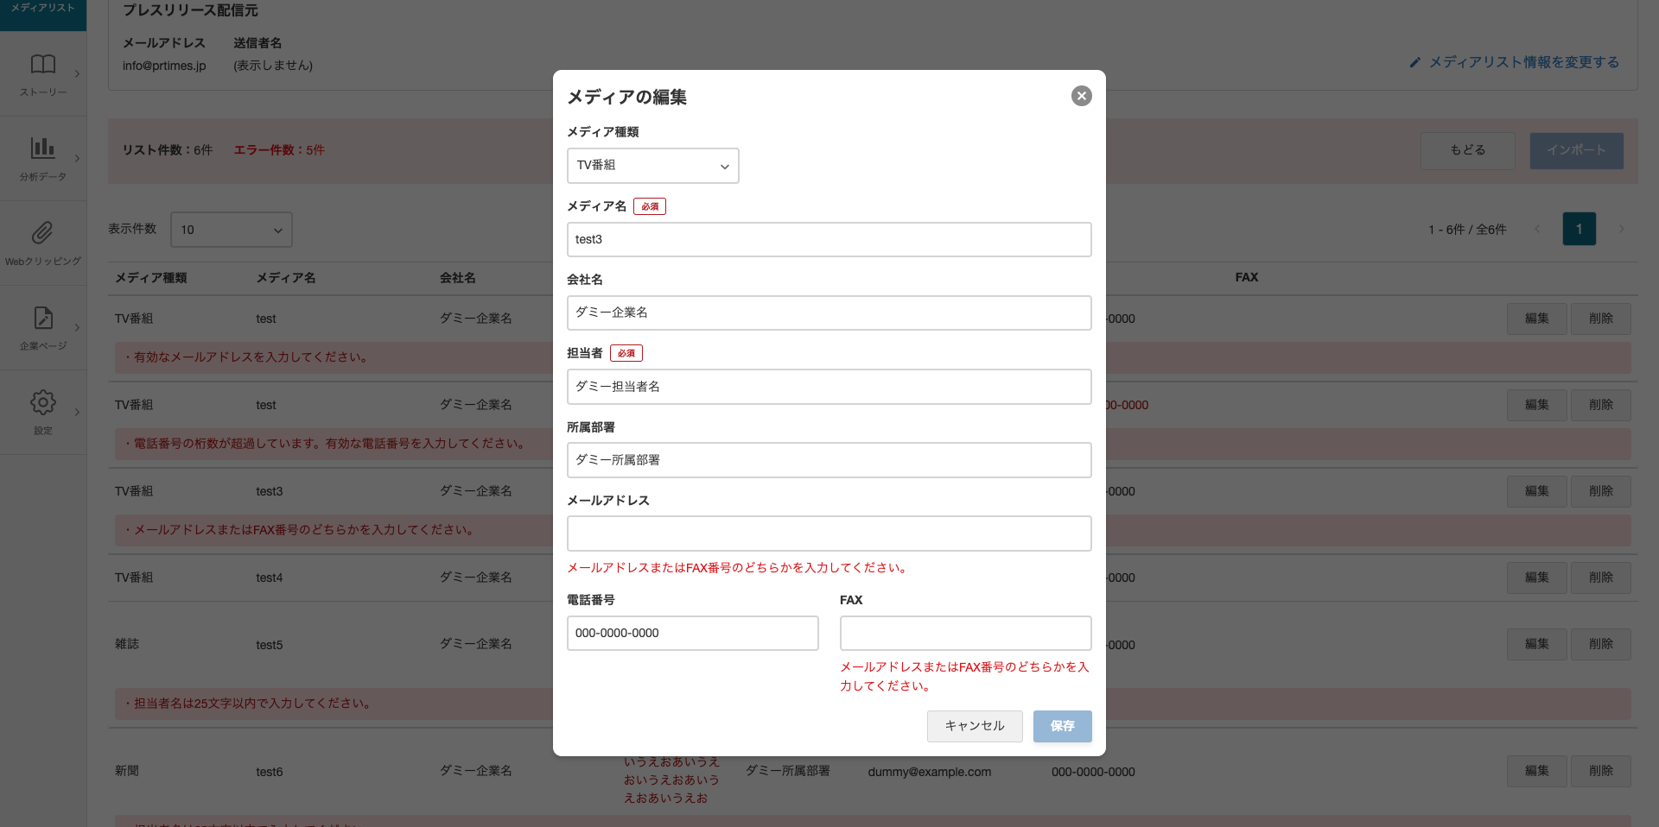Open the Webクリッピング paperclip icon
This screenshot has width=1659, height=827.
pyautogui.click(x=43, y=232)
